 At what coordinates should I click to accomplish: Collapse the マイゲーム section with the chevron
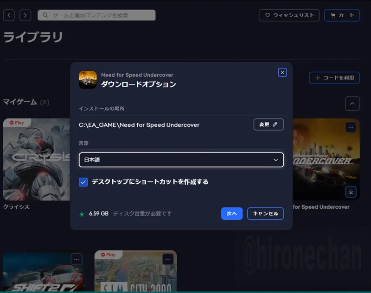[x=352, y=103]
